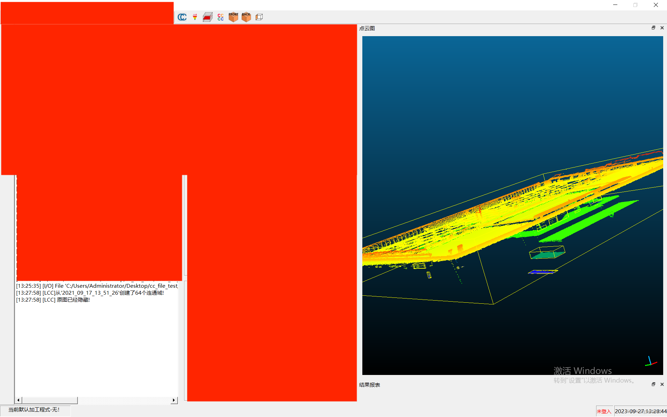Select the 原图已经隐藏 log line
Image resolution: width=667 pixels, height=417 pixels.
pyautogui.click(x=53, y=300)
